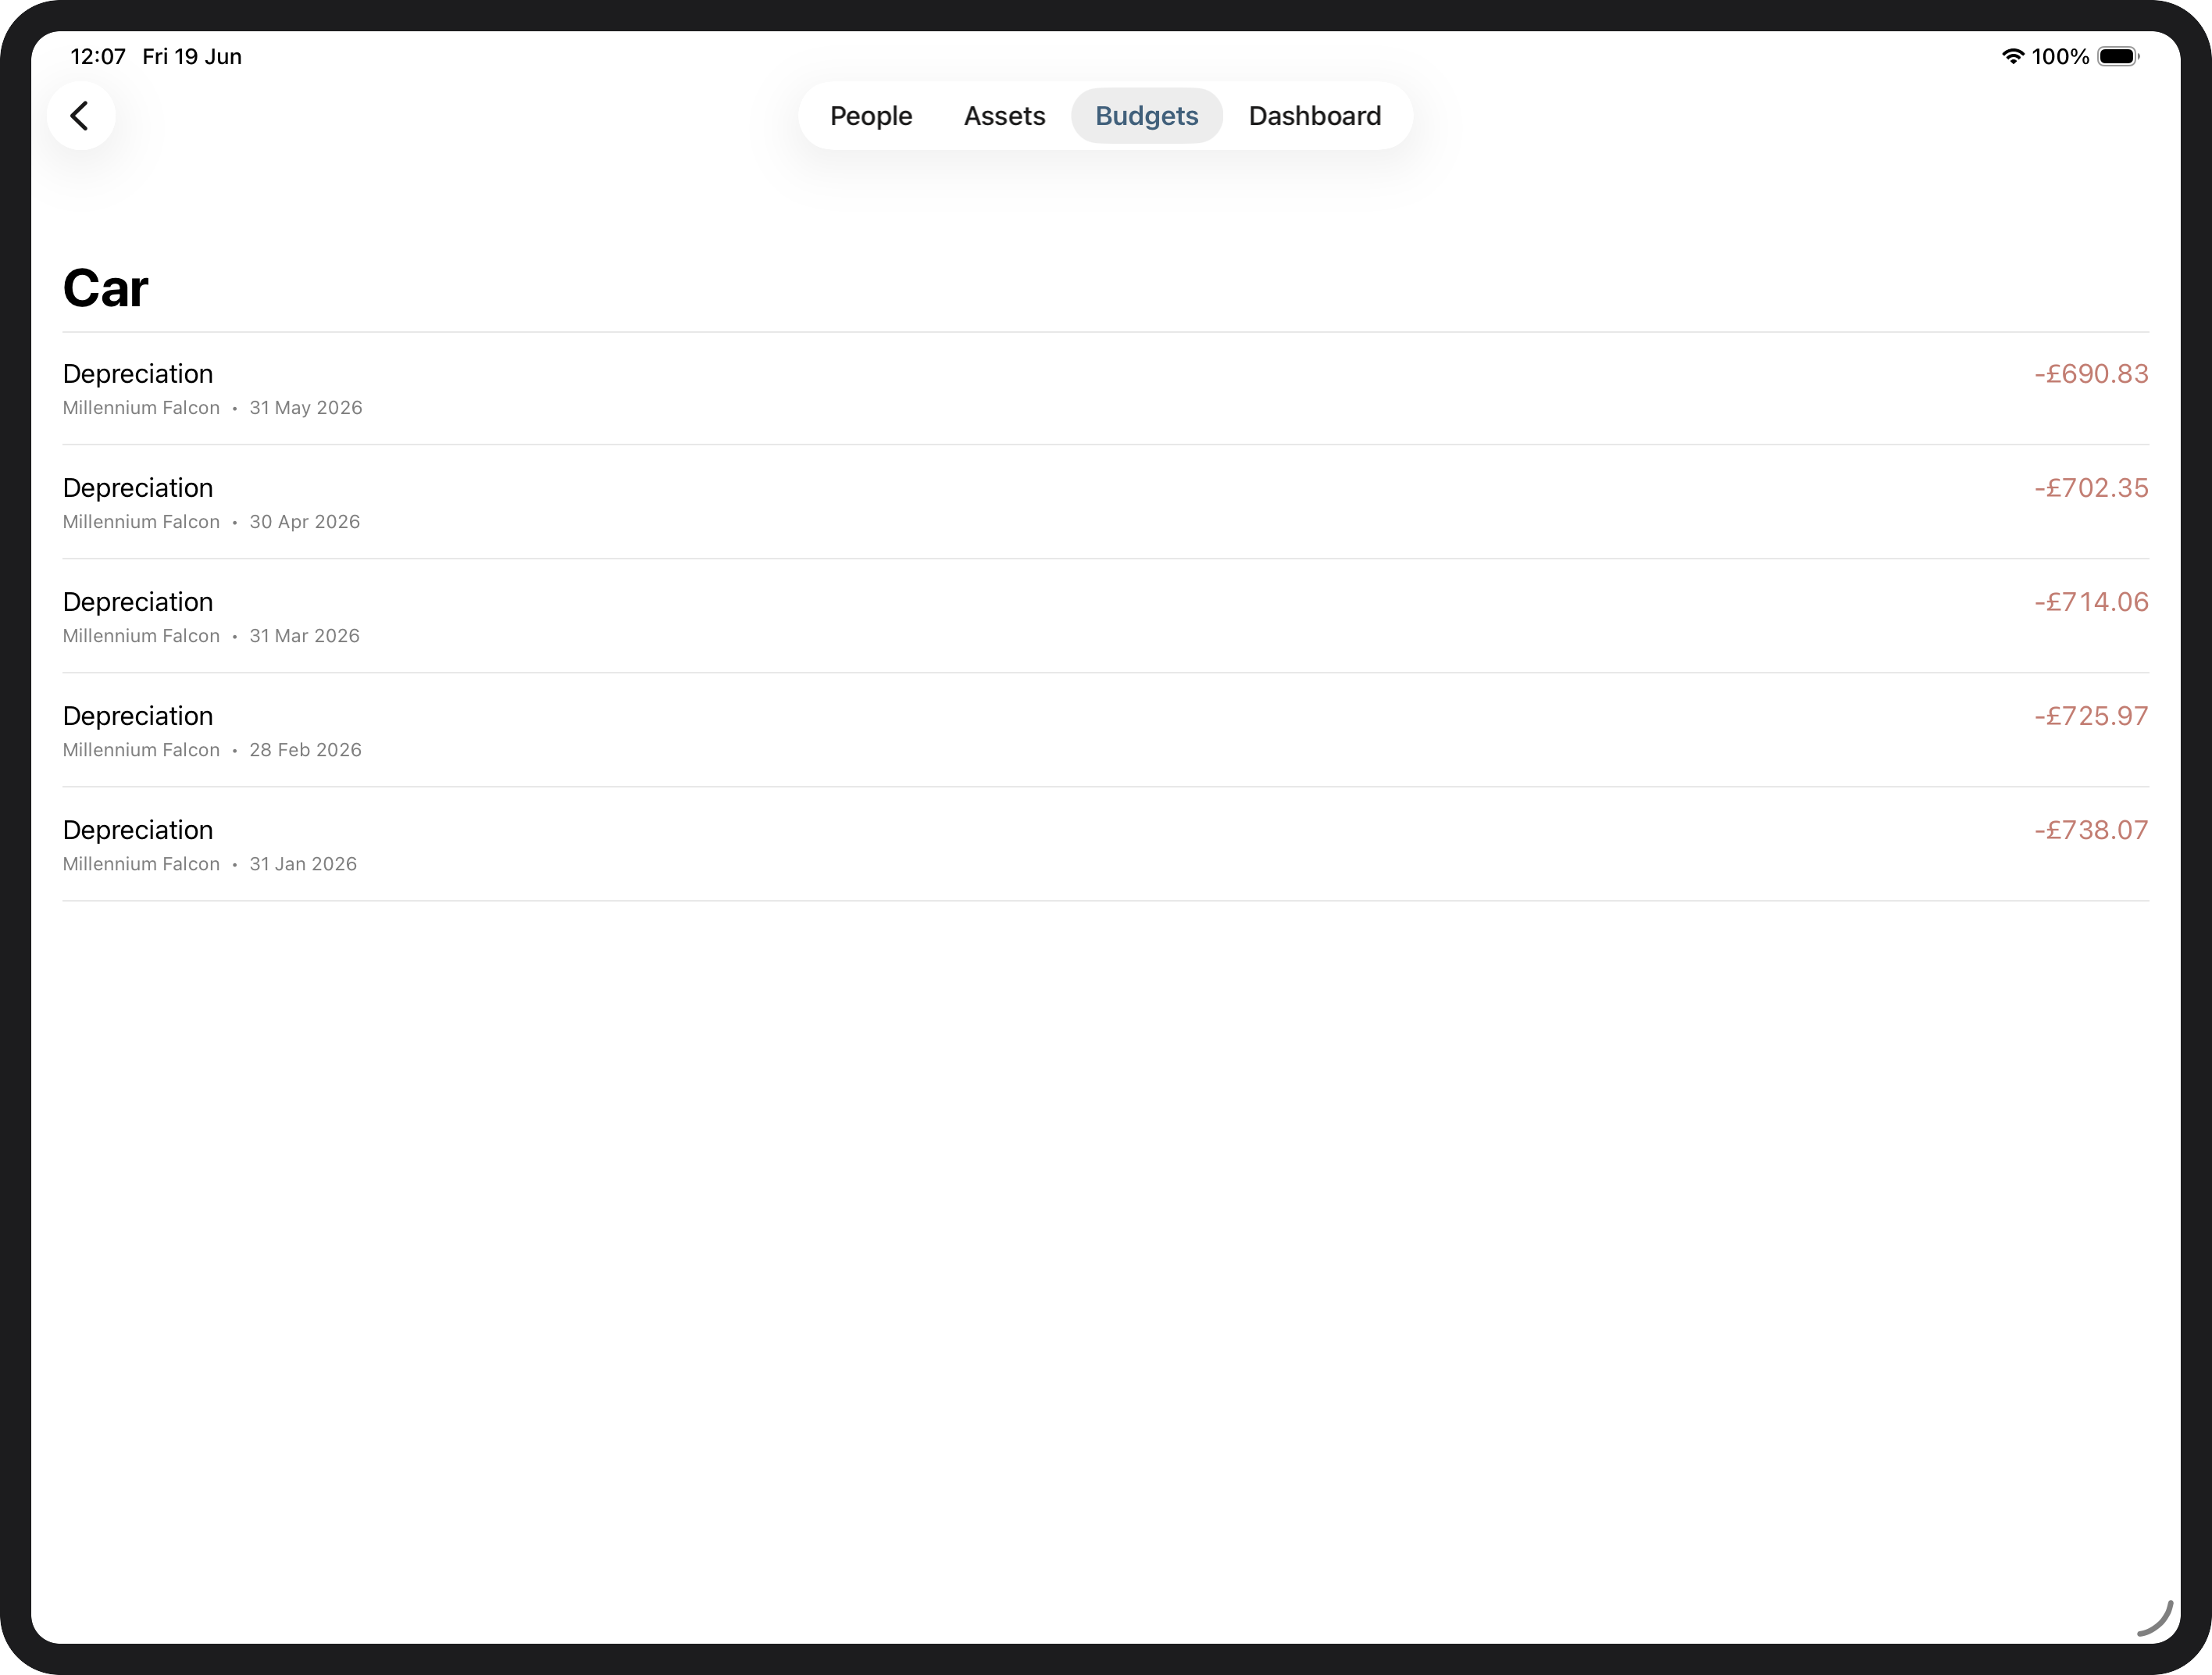Click the -£738.07 amount
2212x1675 pixels.
[2091, 830]
